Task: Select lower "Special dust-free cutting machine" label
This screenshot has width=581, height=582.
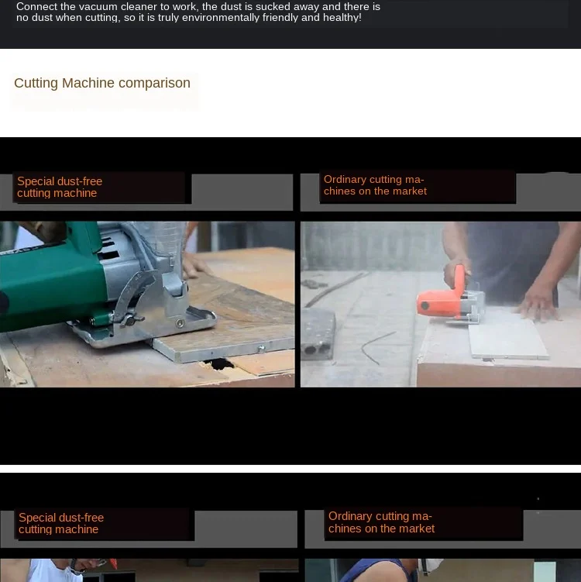Action: 61,523
